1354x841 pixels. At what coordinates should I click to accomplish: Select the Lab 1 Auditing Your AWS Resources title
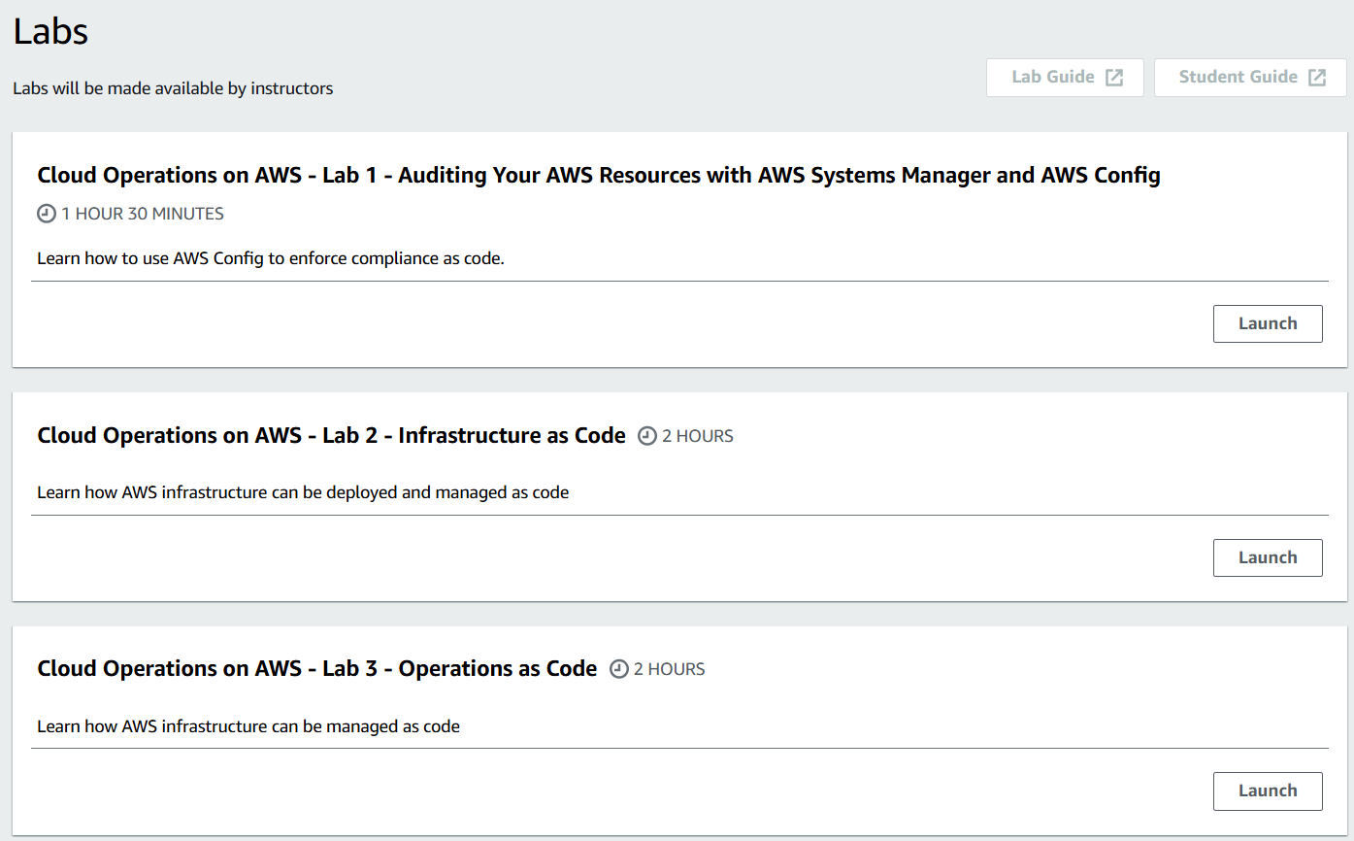click(599, 176)
